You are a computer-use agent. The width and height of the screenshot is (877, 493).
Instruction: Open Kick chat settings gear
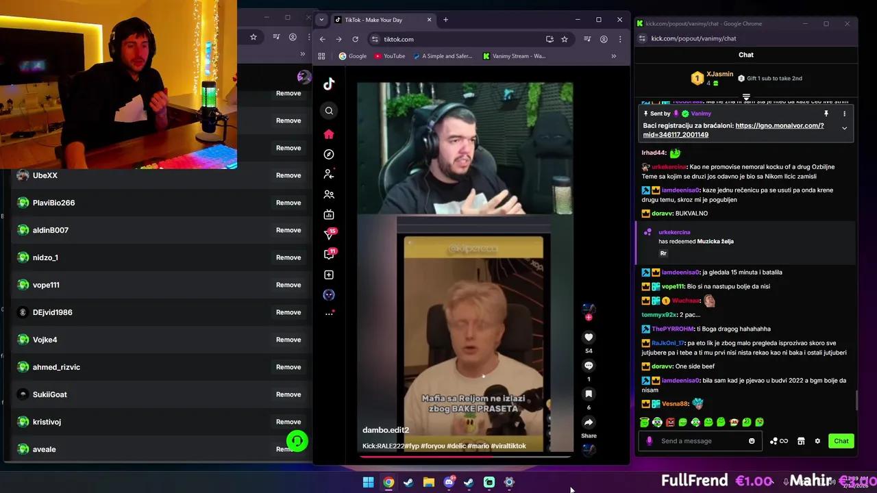(817, 441)
